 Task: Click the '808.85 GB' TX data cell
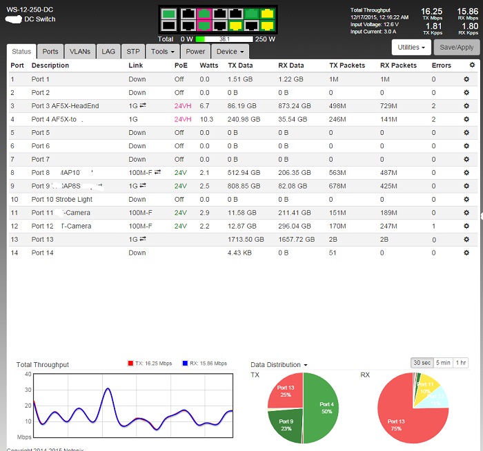pos(244,186)
